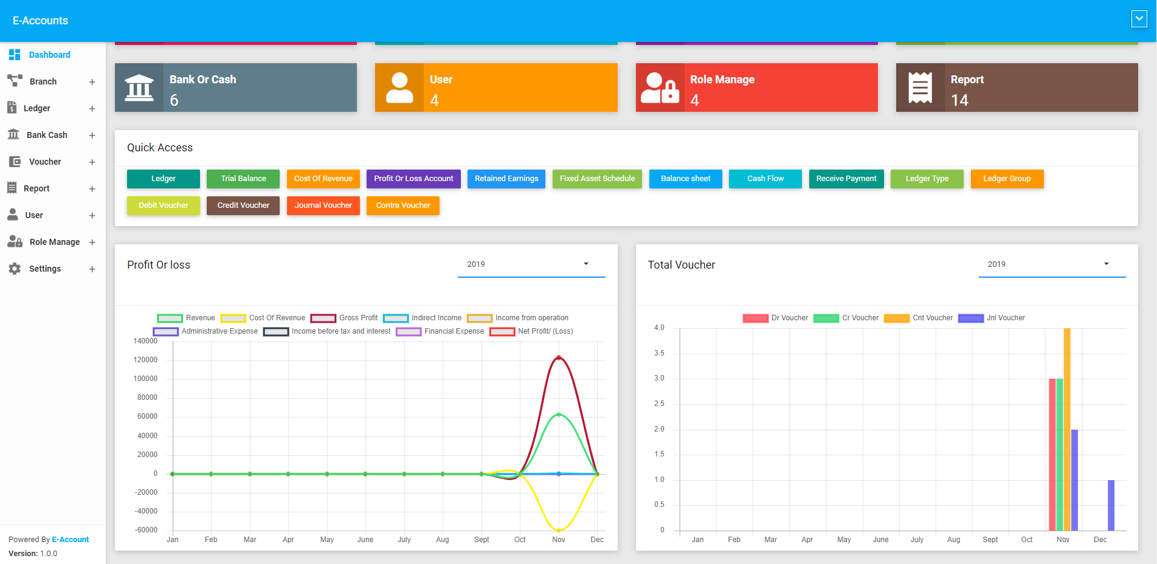Click the Dashboard grid icon in sidebar
1157x564 pixels.
coord(15,55)
